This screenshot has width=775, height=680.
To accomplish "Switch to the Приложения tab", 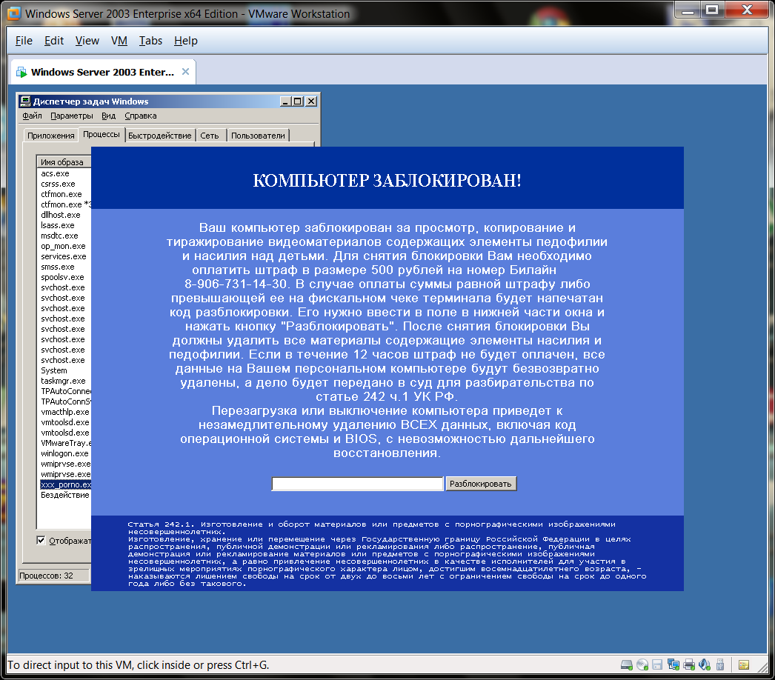I will [51, 136].
